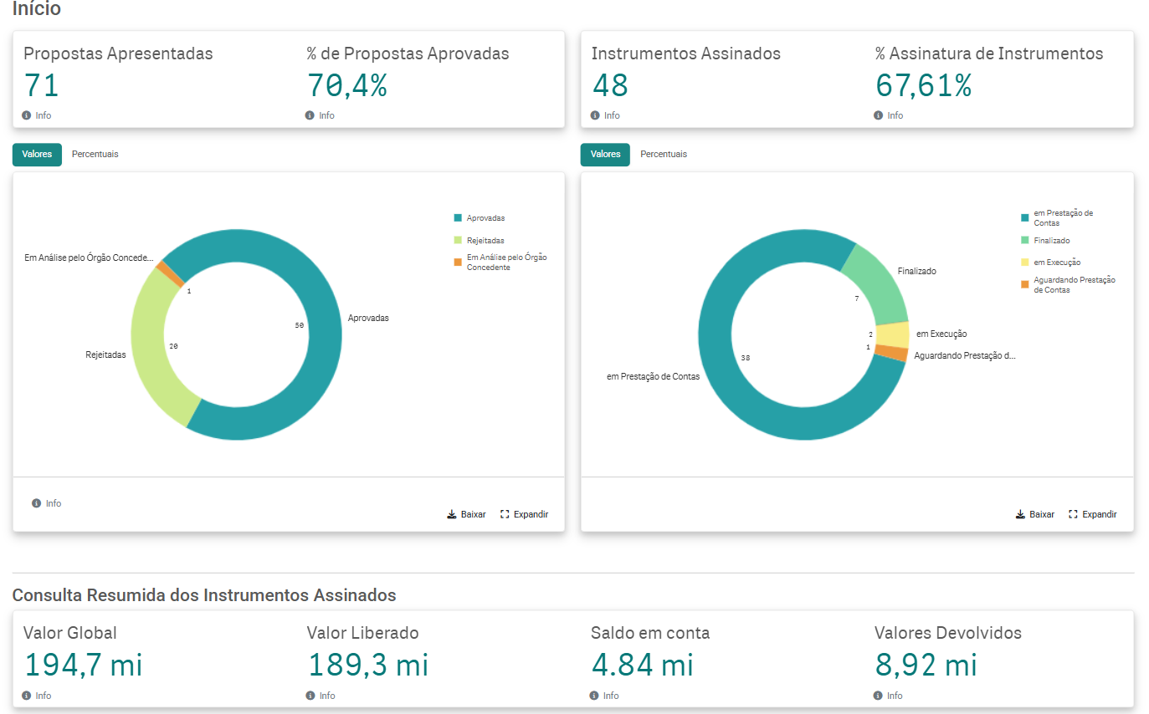The image size is (1149, 714).
Task: Expand the instruments donut chart
Action: point(1092,514)
